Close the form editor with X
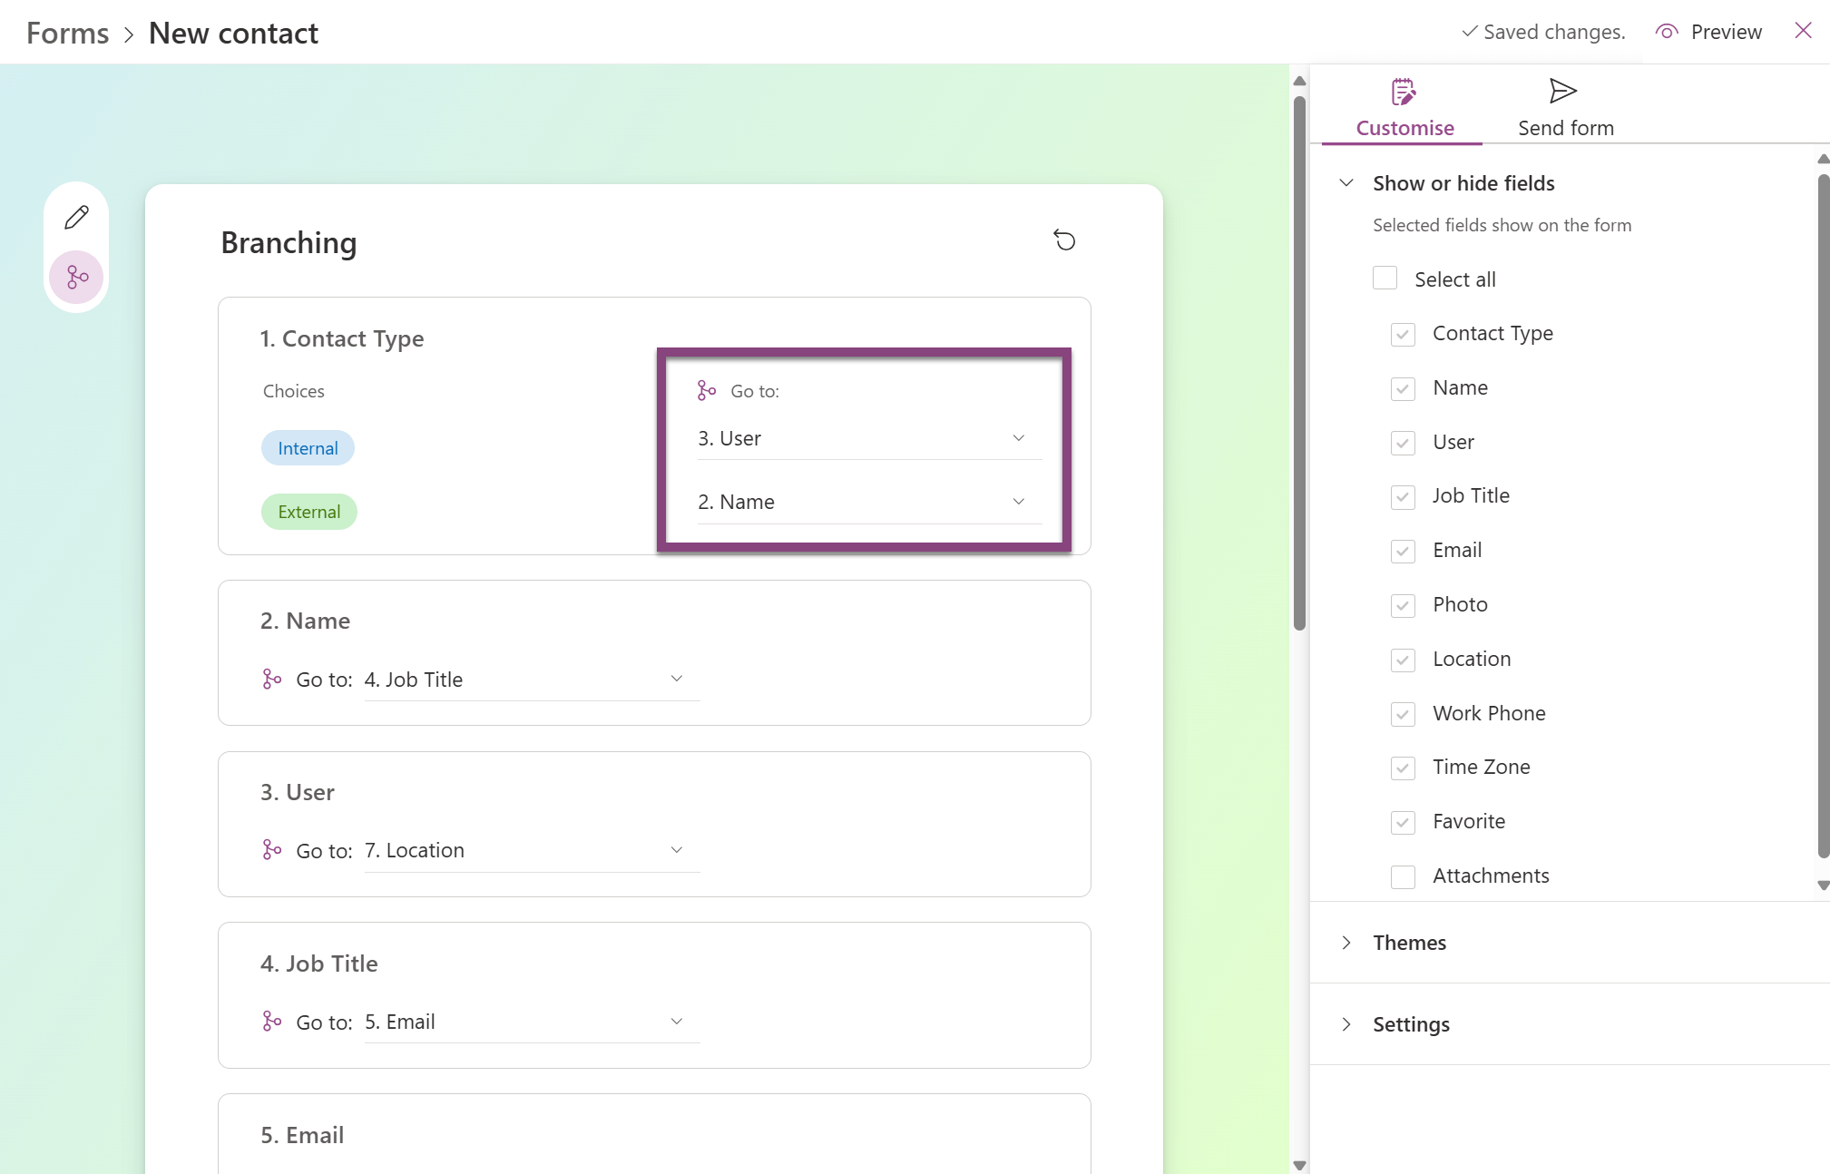This screenshot has width=1830, height=1174. point(1803,31)
